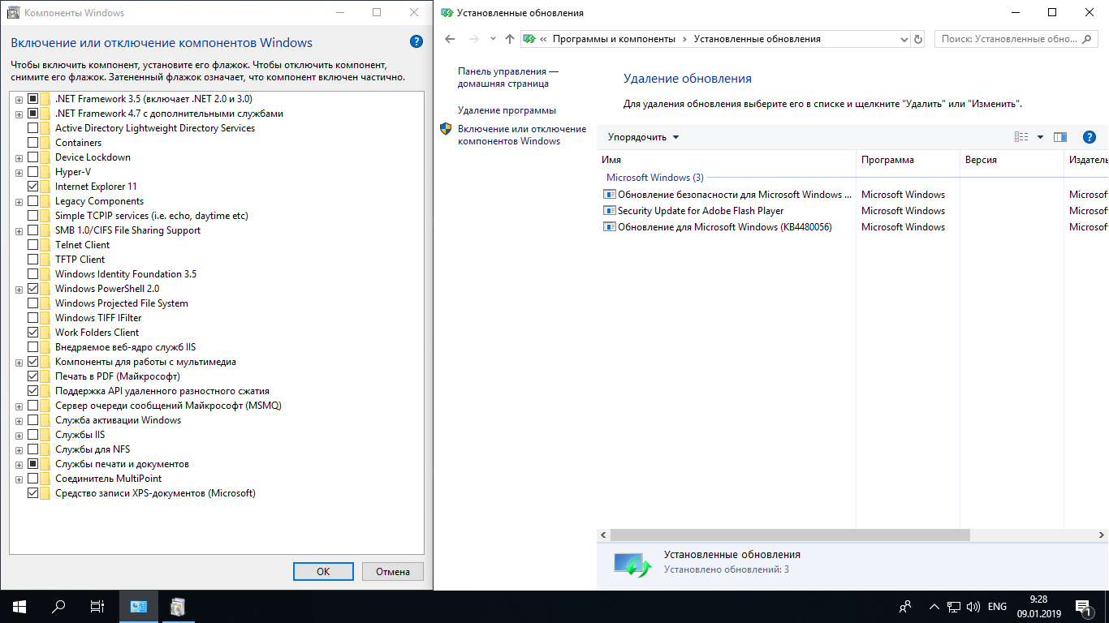Expand the Device Lockdown node

pos(19,157)
